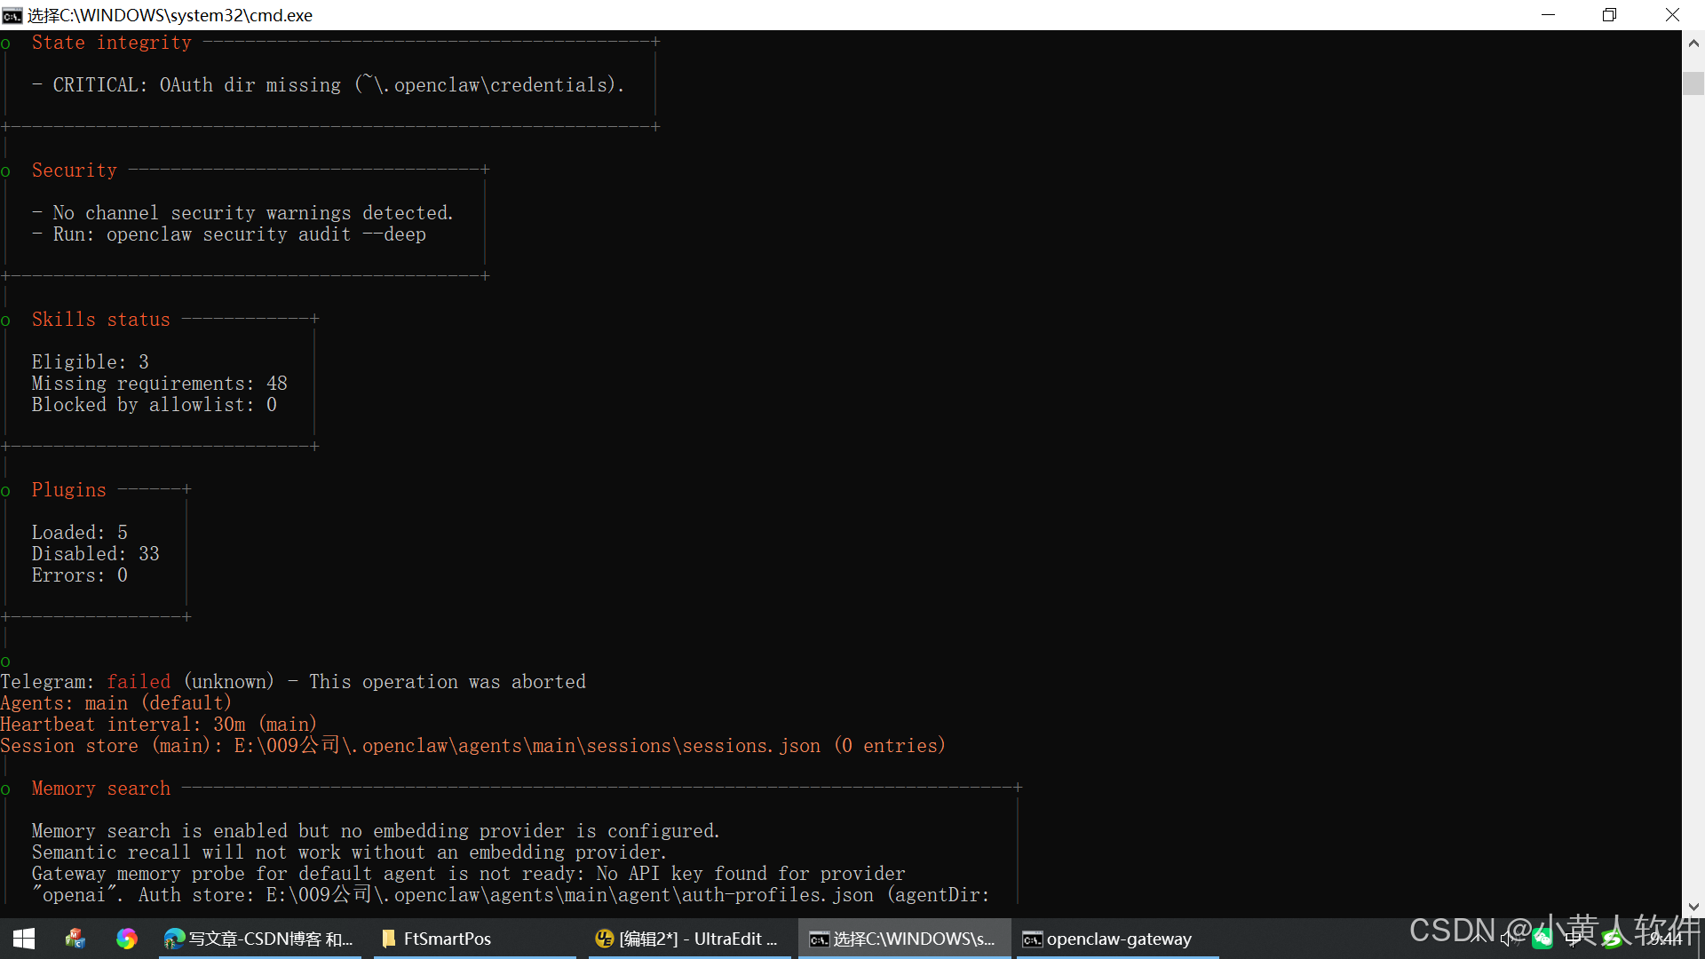Expand the hidden tray icons chevron
This screenshot has height=959, width=1705.
click(x=1479, y=939)
